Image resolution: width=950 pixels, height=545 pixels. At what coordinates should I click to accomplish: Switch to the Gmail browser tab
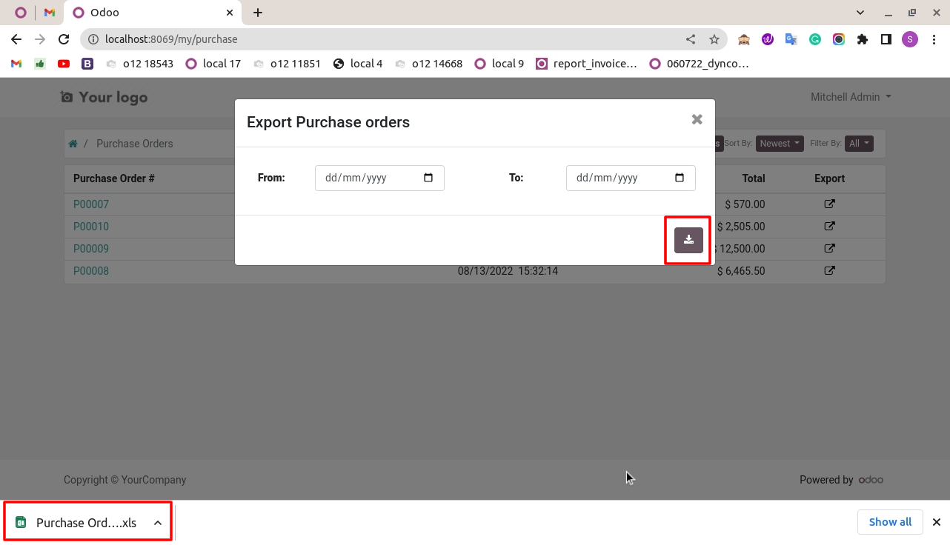pos(50,13)
